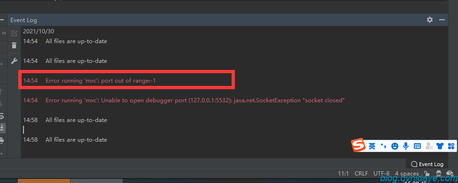Click the print icon in left gutter
Screen dimensions: 458x183
point(1,140)
